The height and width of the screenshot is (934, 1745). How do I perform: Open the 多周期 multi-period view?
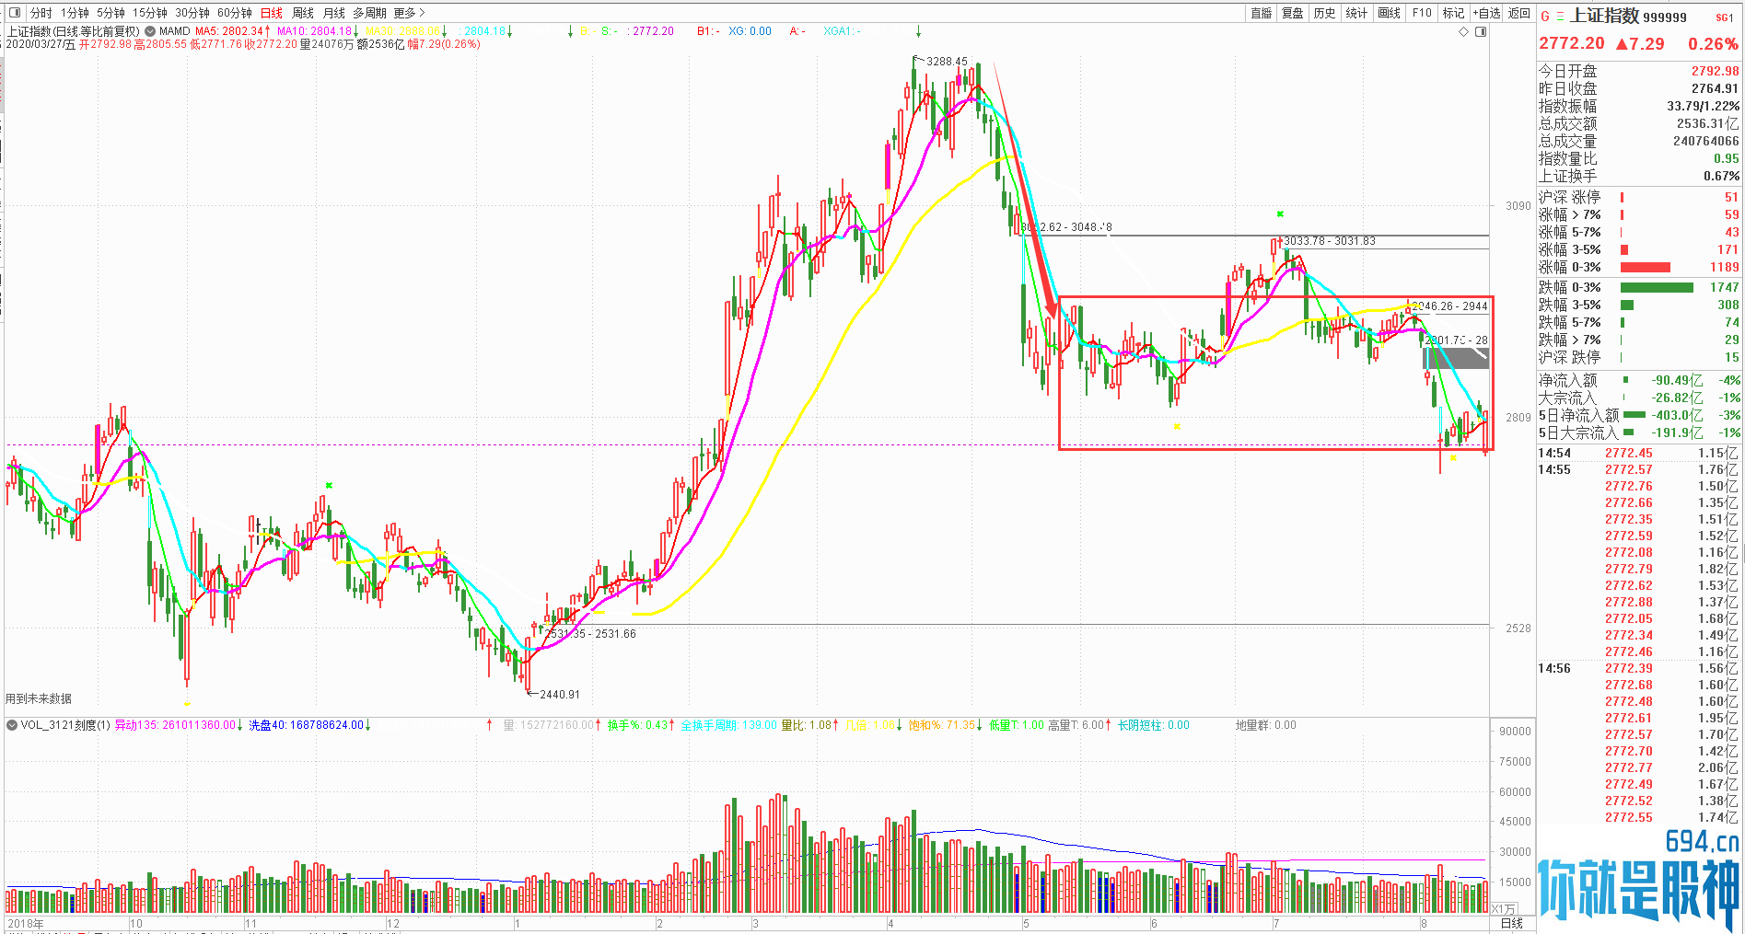[369, 13]
